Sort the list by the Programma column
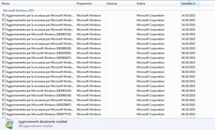 90,4
